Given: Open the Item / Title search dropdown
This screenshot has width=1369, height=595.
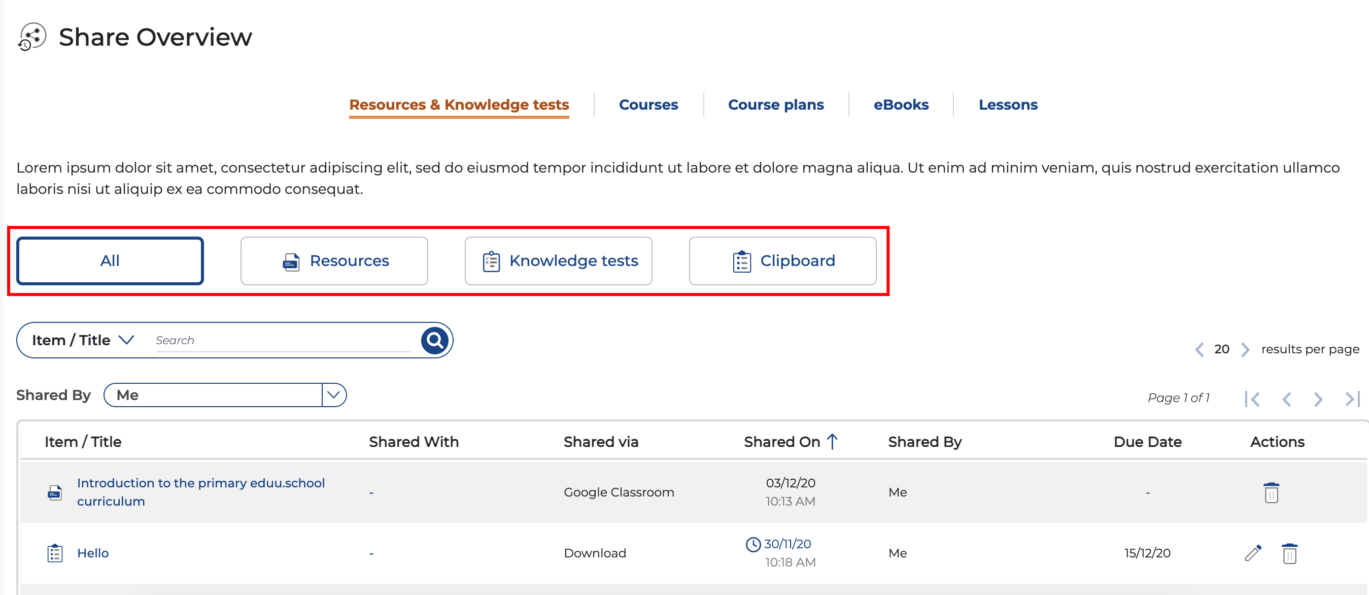Looking at the screenshot, I should point(83,340).
